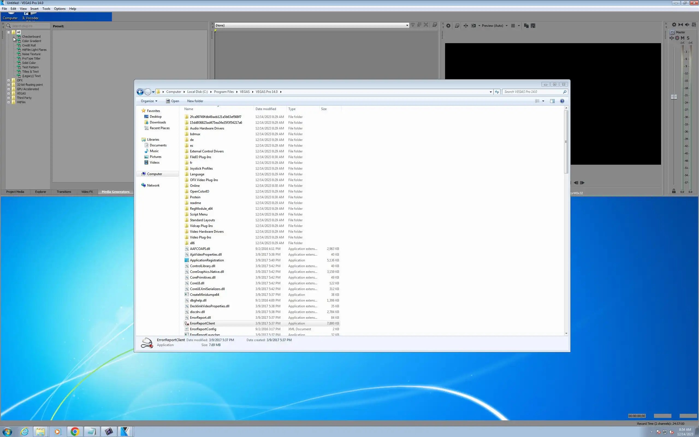Image resolution: width=699 pixels, height=437 pixels.
Task: Copy preview snapshot to clipboard
Action: tap(526, 26)
